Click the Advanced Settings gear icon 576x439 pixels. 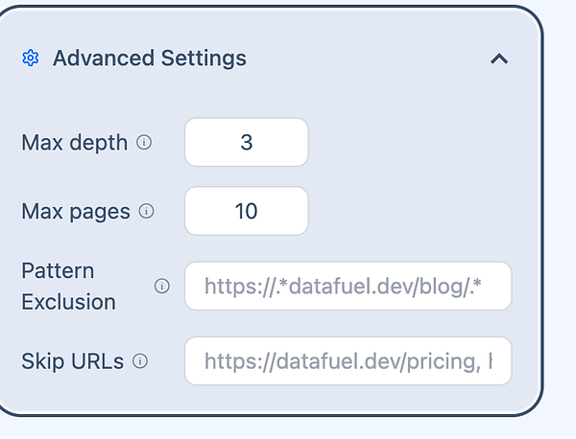point(30,58)
